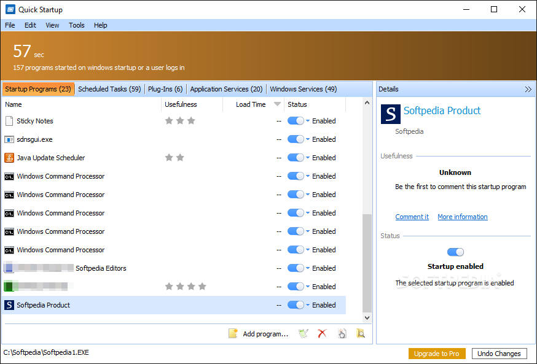Click the Undo Changes button

(499, 354)
